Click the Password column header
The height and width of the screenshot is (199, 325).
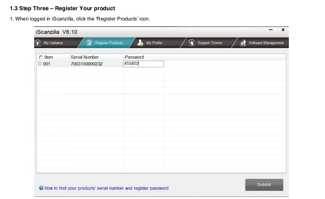point(134,57)
